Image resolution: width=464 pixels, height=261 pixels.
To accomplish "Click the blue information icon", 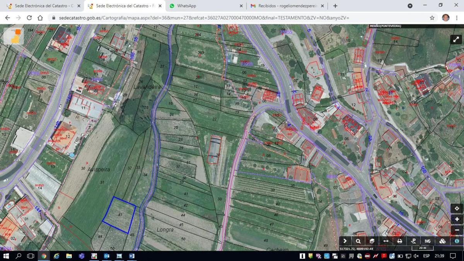I will 457,241.
